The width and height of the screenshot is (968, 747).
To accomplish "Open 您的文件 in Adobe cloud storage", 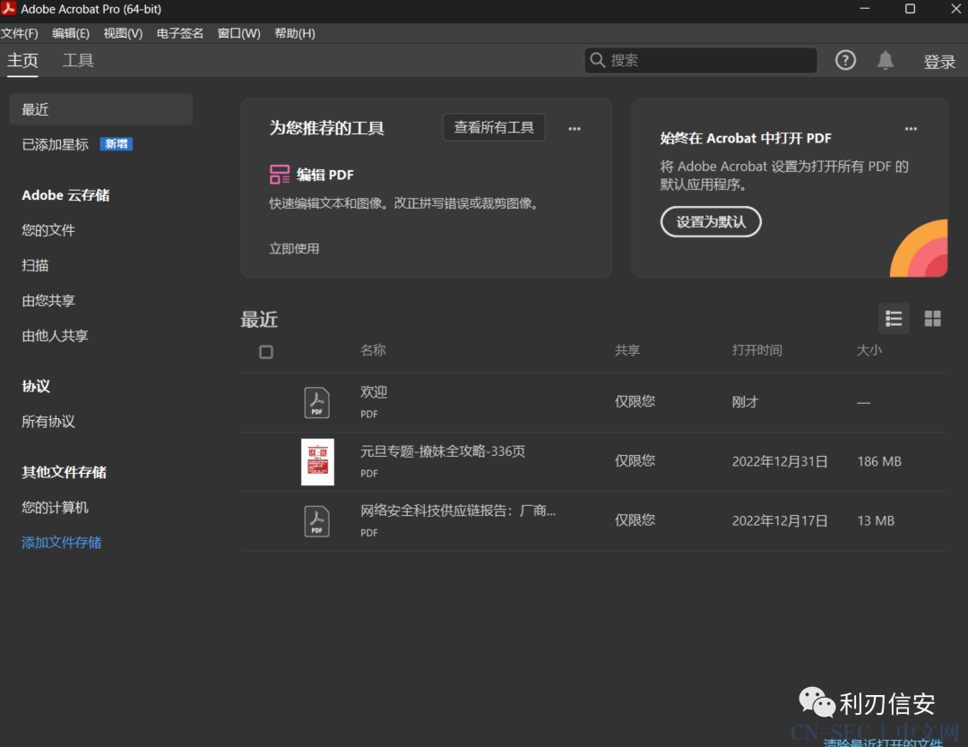I will coord(48,231).
